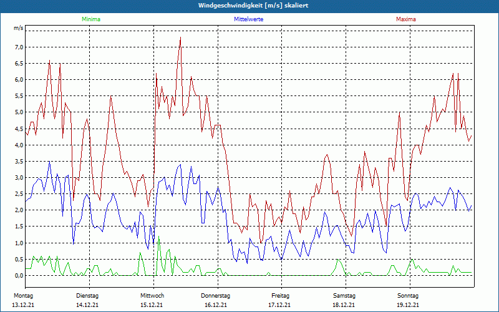Click the chart title 'Windgeschwindigkeit [m/s] skaliert'
The height and width of the screenshot is (312, 499).
point(253,6)
